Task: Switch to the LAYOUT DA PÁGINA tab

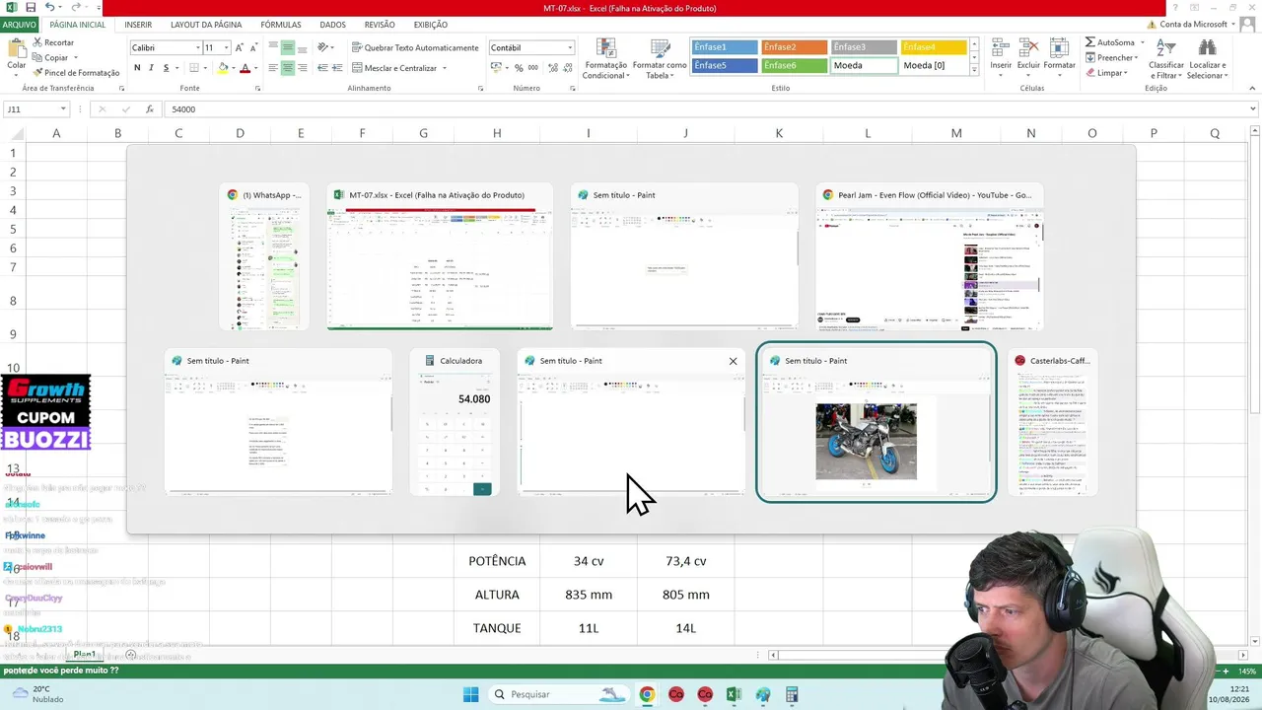Action: (206, 25)
